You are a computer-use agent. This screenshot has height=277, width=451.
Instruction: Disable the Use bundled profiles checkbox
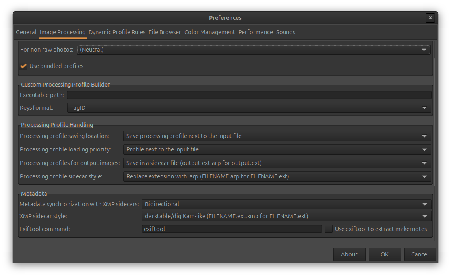[23, 66]
